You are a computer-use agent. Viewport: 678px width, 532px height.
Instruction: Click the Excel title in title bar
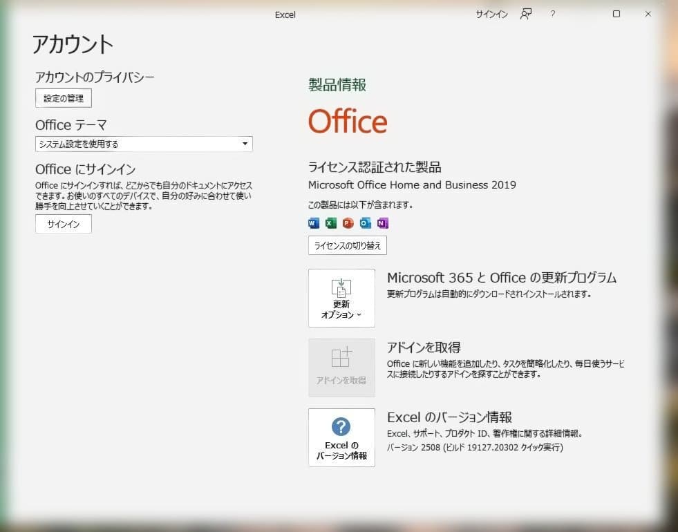point(285,15)
